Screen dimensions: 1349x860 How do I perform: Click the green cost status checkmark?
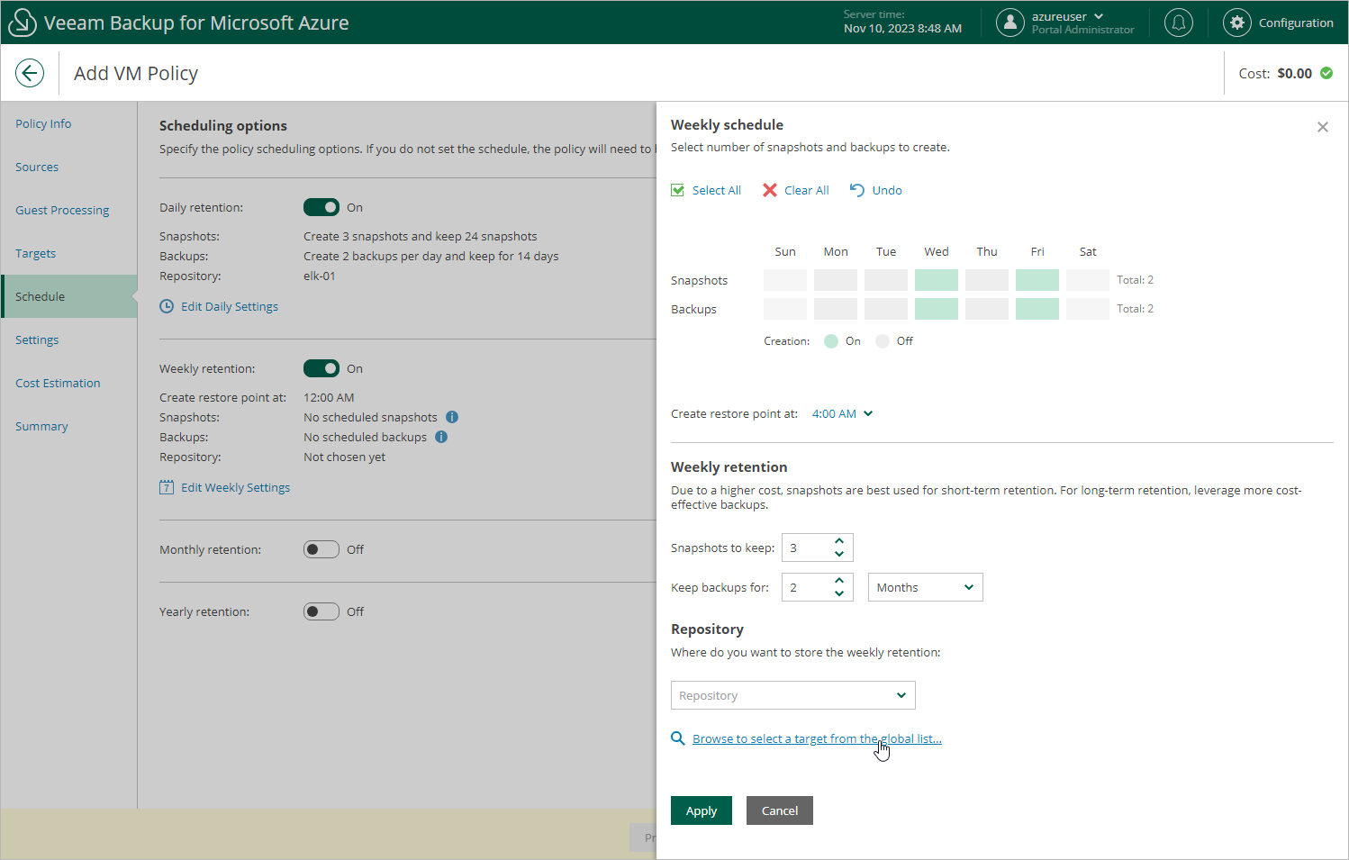click(1326, 73)
